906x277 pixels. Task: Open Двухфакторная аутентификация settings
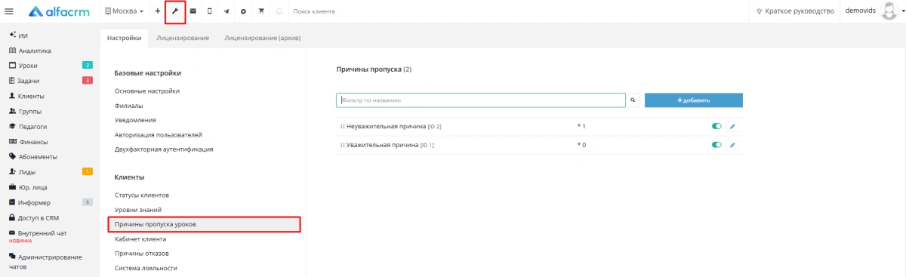click(x=164, y=149)
